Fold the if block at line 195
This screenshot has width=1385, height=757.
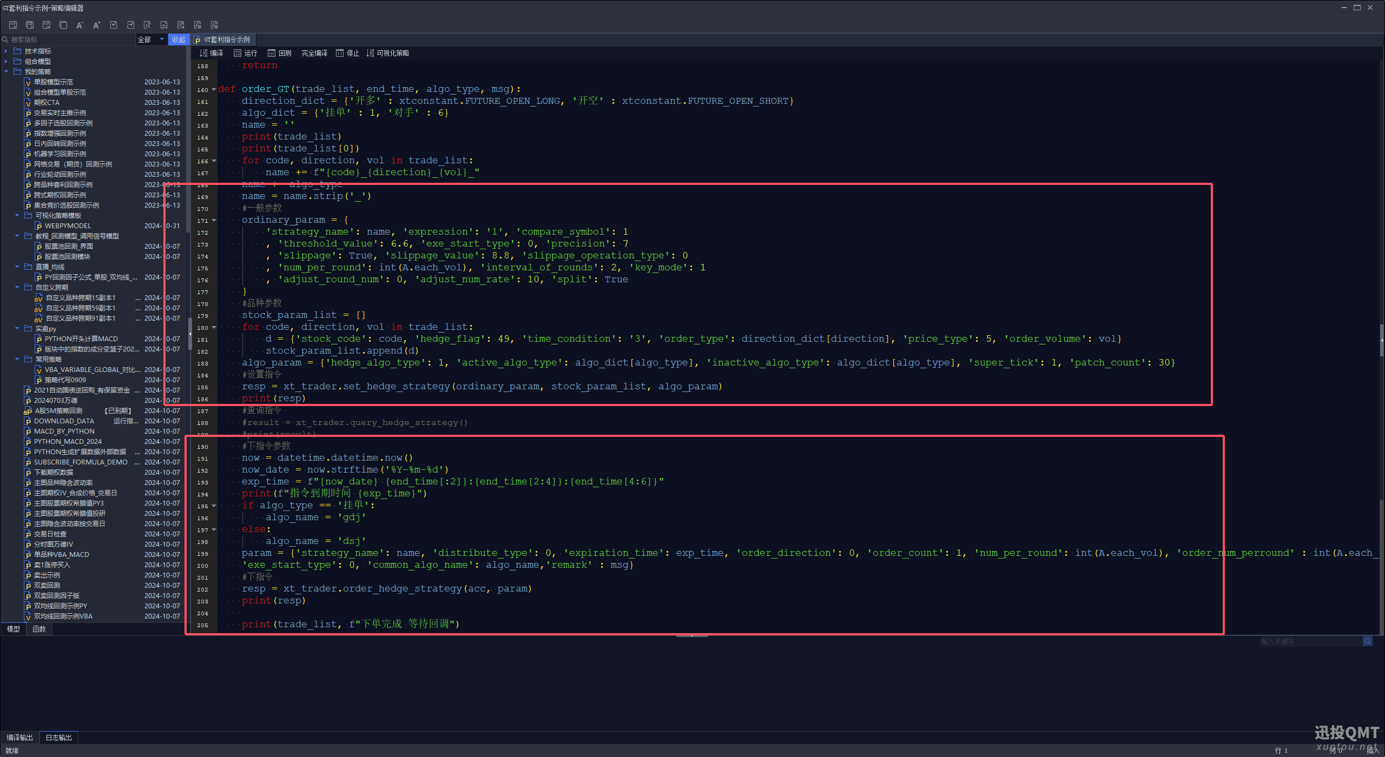pyautogui.click(x=214, y=506)
